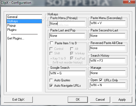Toggle the Control modifier checkbox
136x106 pixels.
[x=51, y=49]
